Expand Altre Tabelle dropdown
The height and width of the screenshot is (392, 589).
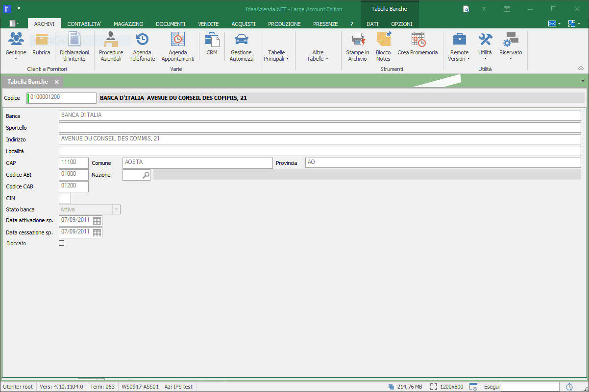tap(318, 55)
